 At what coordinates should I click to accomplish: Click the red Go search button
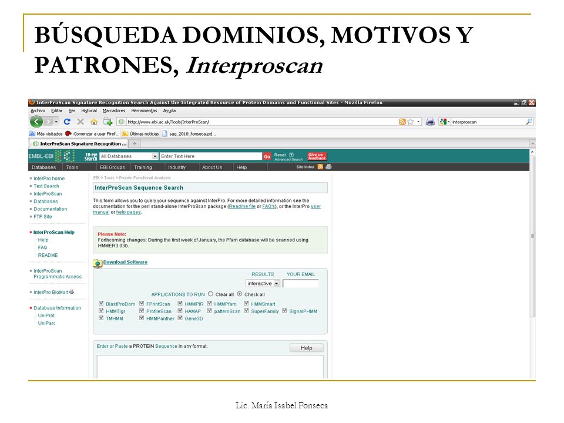(x=267, y=156)
